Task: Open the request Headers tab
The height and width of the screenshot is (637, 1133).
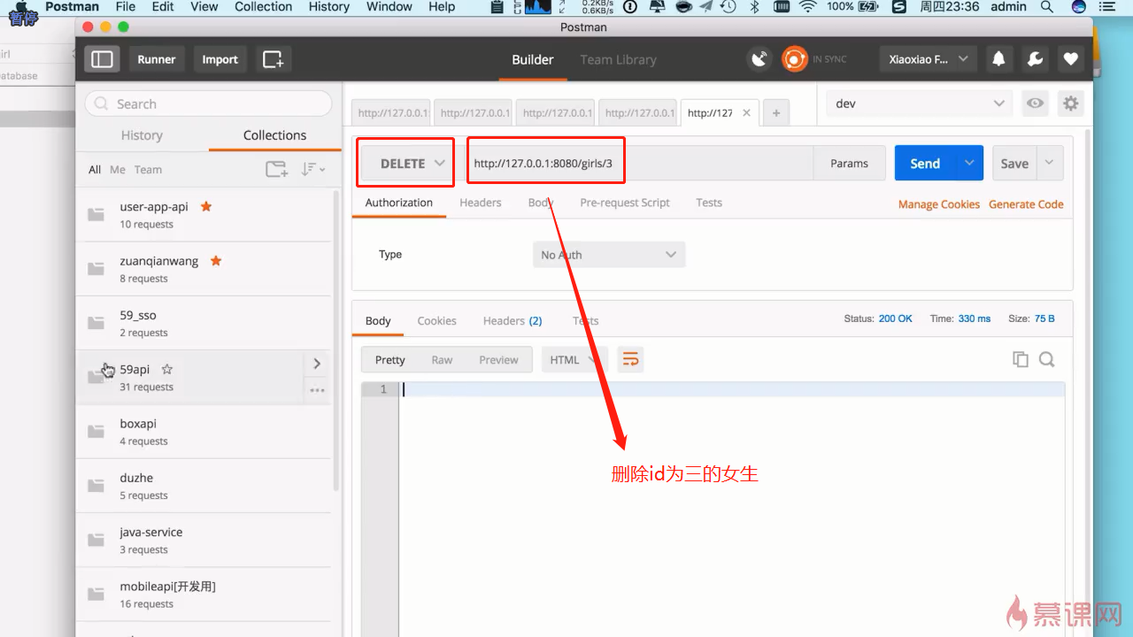Action: [x=481, y=203]
